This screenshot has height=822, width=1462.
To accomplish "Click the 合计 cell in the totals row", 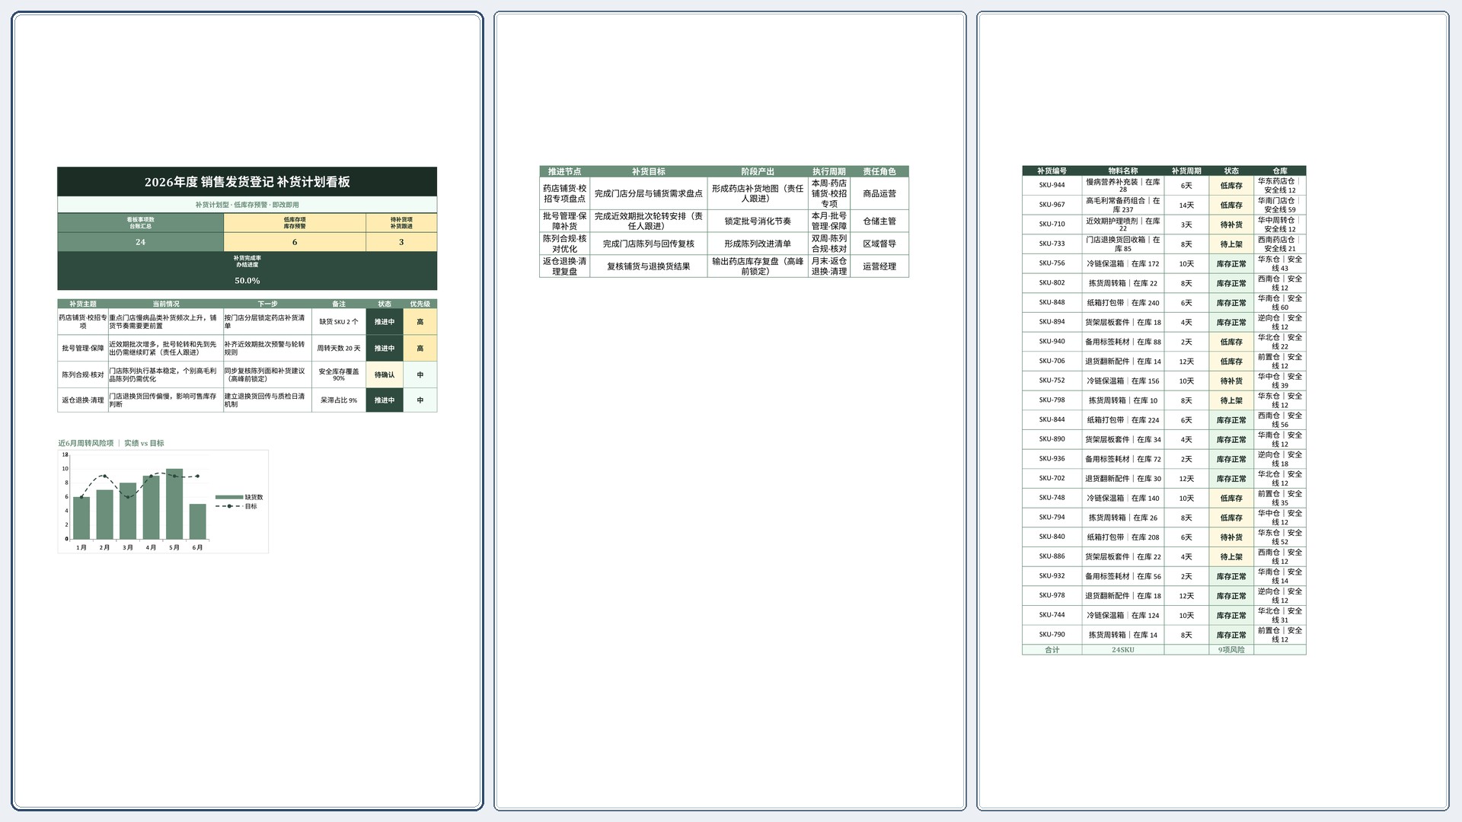I will (1052, 650).
